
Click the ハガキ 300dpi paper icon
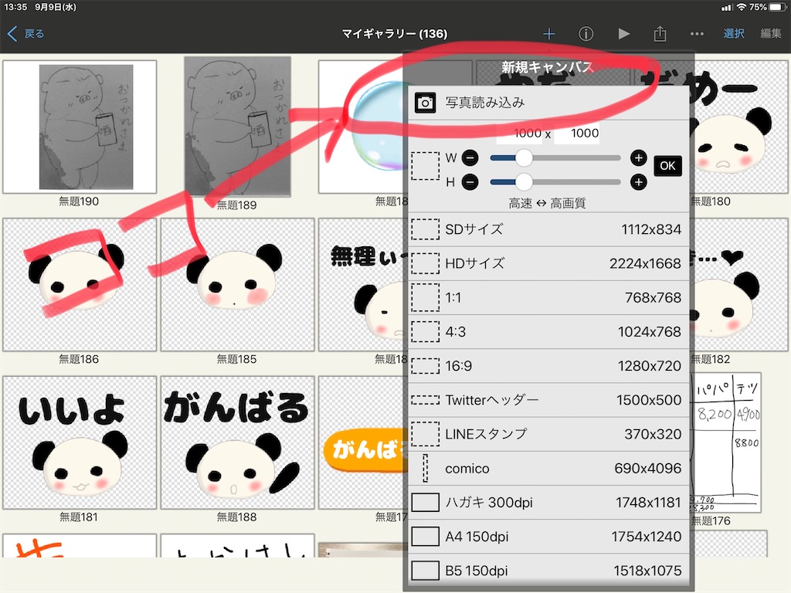click(426, 503)
